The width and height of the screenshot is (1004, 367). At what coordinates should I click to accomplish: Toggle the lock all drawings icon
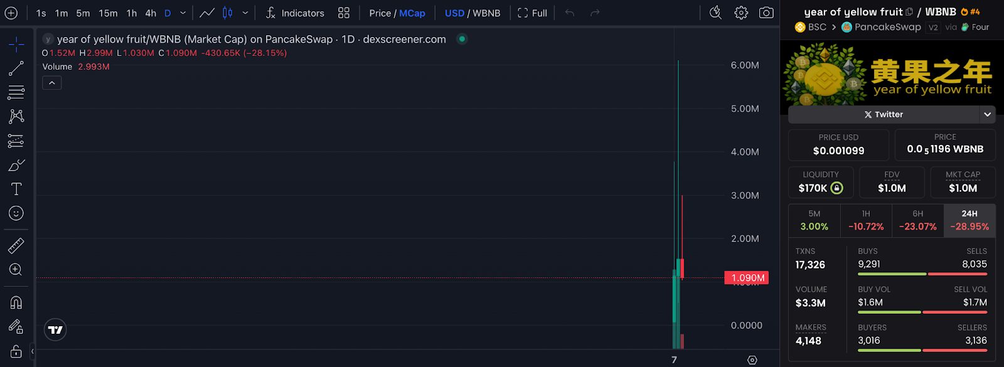click(x=16, y=351)
